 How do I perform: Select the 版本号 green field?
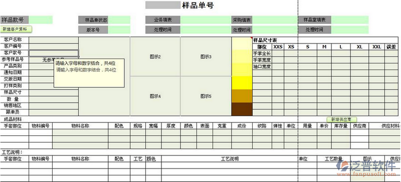119,29
